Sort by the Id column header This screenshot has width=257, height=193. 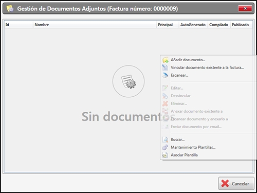point(19,25)
